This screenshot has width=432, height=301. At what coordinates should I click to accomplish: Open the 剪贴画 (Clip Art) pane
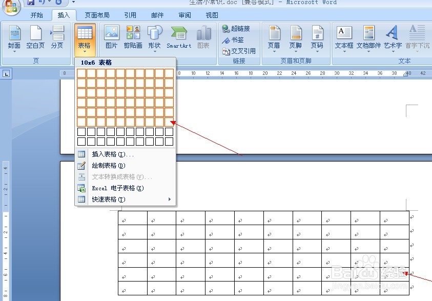(133, 38)
